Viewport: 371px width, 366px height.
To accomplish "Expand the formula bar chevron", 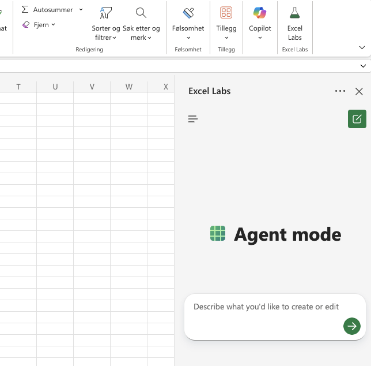I will 362,66.
